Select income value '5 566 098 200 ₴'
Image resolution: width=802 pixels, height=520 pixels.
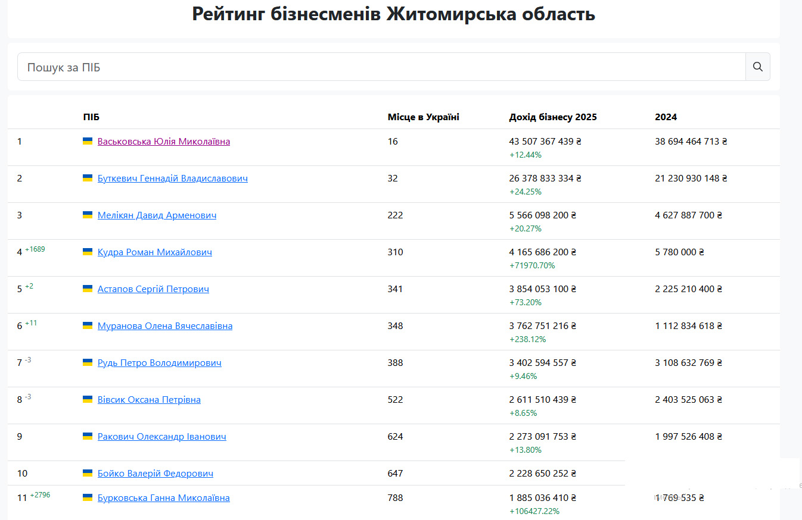543,215
